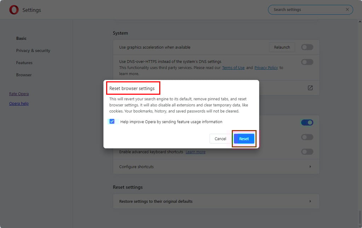Toggle DNS-over-HTTPS switch

pyautogui.click(x=307, y=62)
